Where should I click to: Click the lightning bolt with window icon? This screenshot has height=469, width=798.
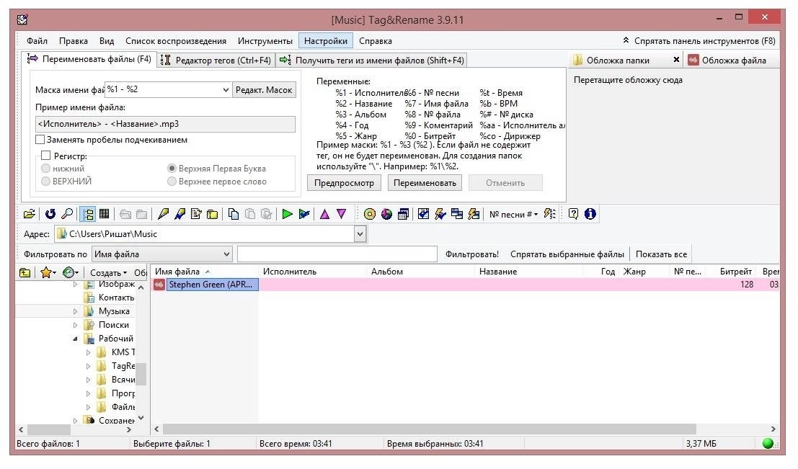pos(474,214)
